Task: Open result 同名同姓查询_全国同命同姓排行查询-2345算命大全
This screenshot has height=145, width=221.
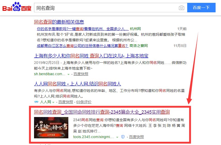Action: coord(102,112)
